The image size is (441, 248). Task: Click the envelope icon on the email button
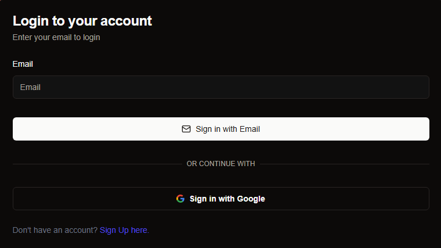(186, 129)
